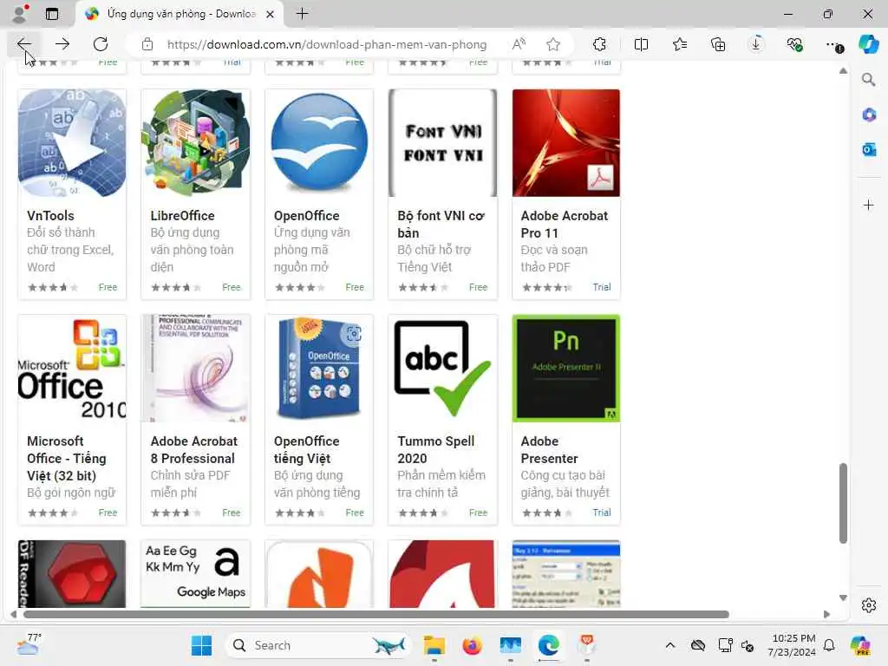
Task: Reload the current page
Action: click(x=101, y=44)
